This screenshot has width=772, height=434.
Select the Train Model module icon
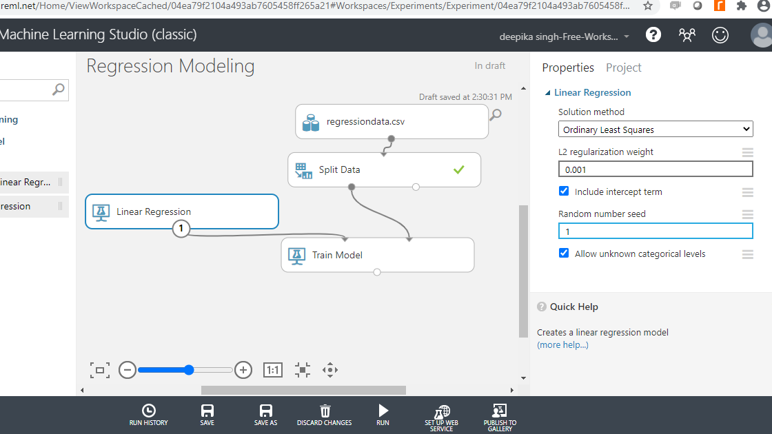pos(296,256)
